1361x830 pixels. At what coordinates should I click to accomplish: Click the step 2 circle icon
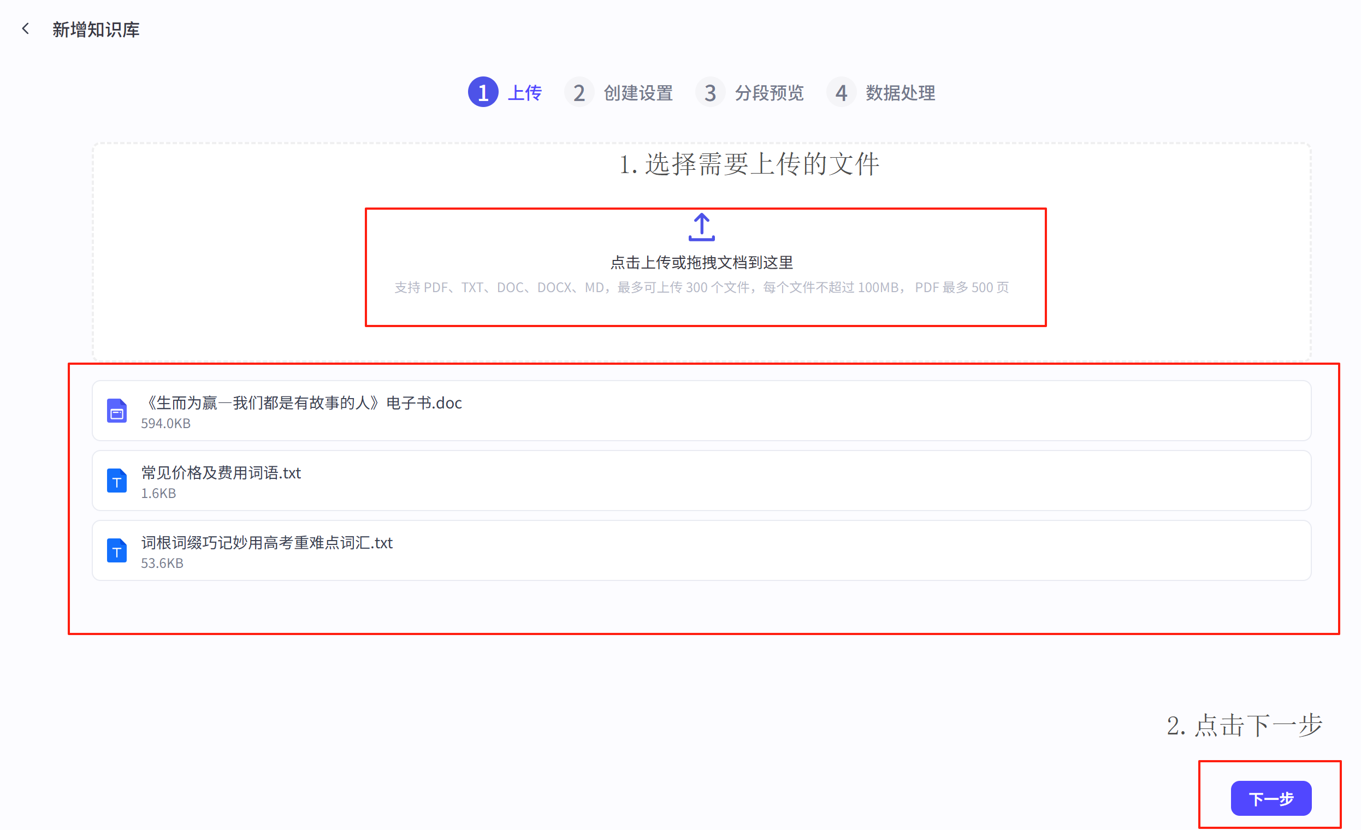click(x=578, y=92)
